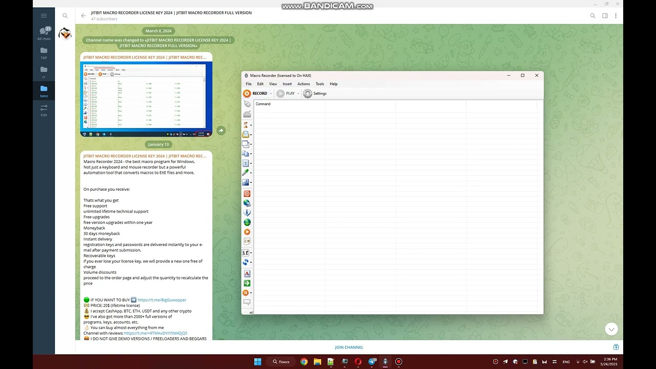Viewport: 656px width, 369px height.
Task: Click the type text 'T' icon
Action: click(x=246, y=163)
